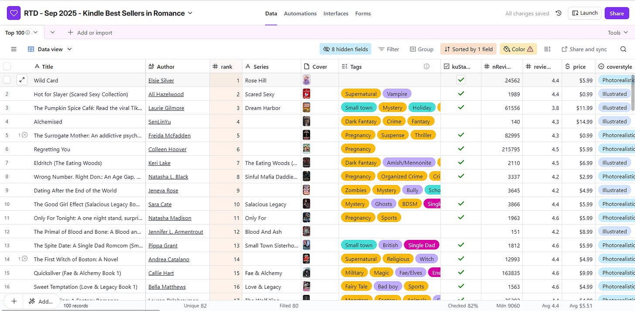Uncheck kuStatus for Regretting You
The width and height of the screenshot is (635, 311).
(461, 149)
